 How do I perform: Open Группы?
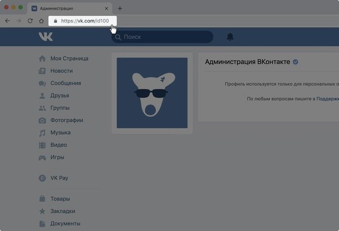point(60,108)
